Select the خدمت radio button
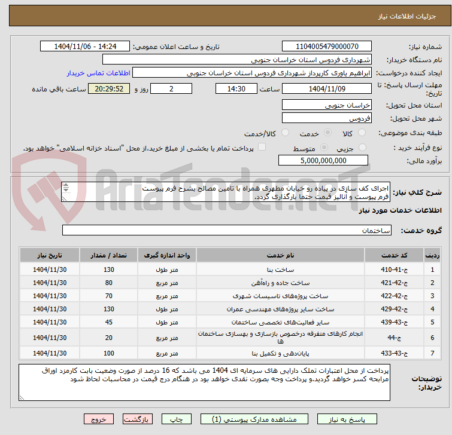452x435 pixels. click(x=327, y=133)
